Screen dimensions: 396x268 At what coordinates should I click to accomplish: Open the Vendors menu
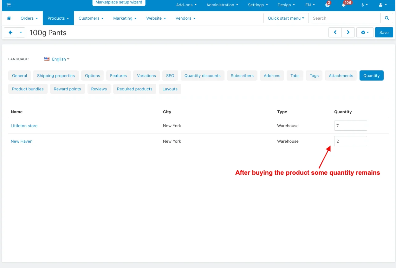(x=185, y=18)
